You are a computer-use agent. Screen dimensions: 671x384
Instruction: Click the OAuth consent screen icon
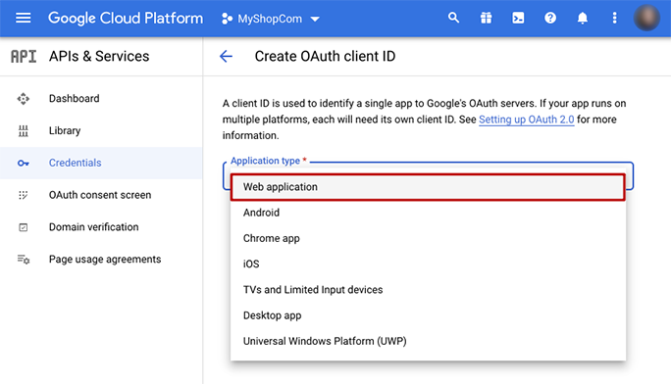pos(24,195)
